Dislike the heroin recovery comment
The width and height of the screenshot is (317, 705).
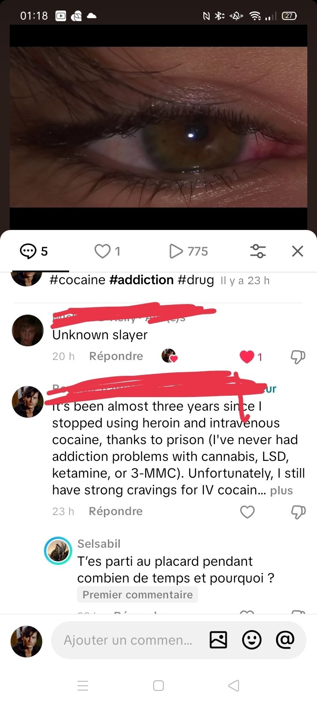click(x=298, y=512)
